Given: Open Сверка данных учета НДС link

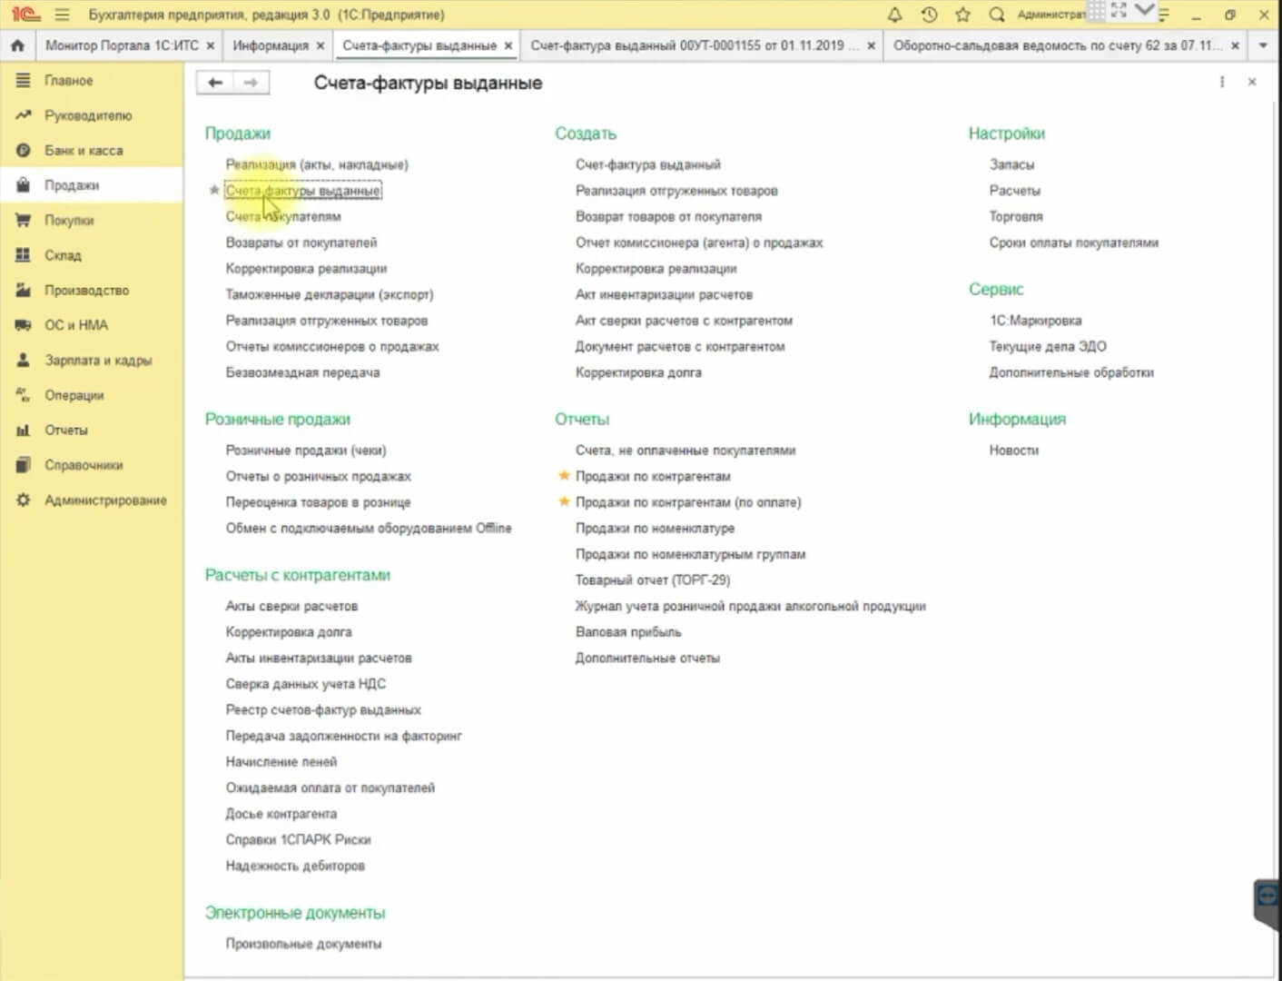Looking at the screenshot, I should pyautogui.click(x=305, y=684).
